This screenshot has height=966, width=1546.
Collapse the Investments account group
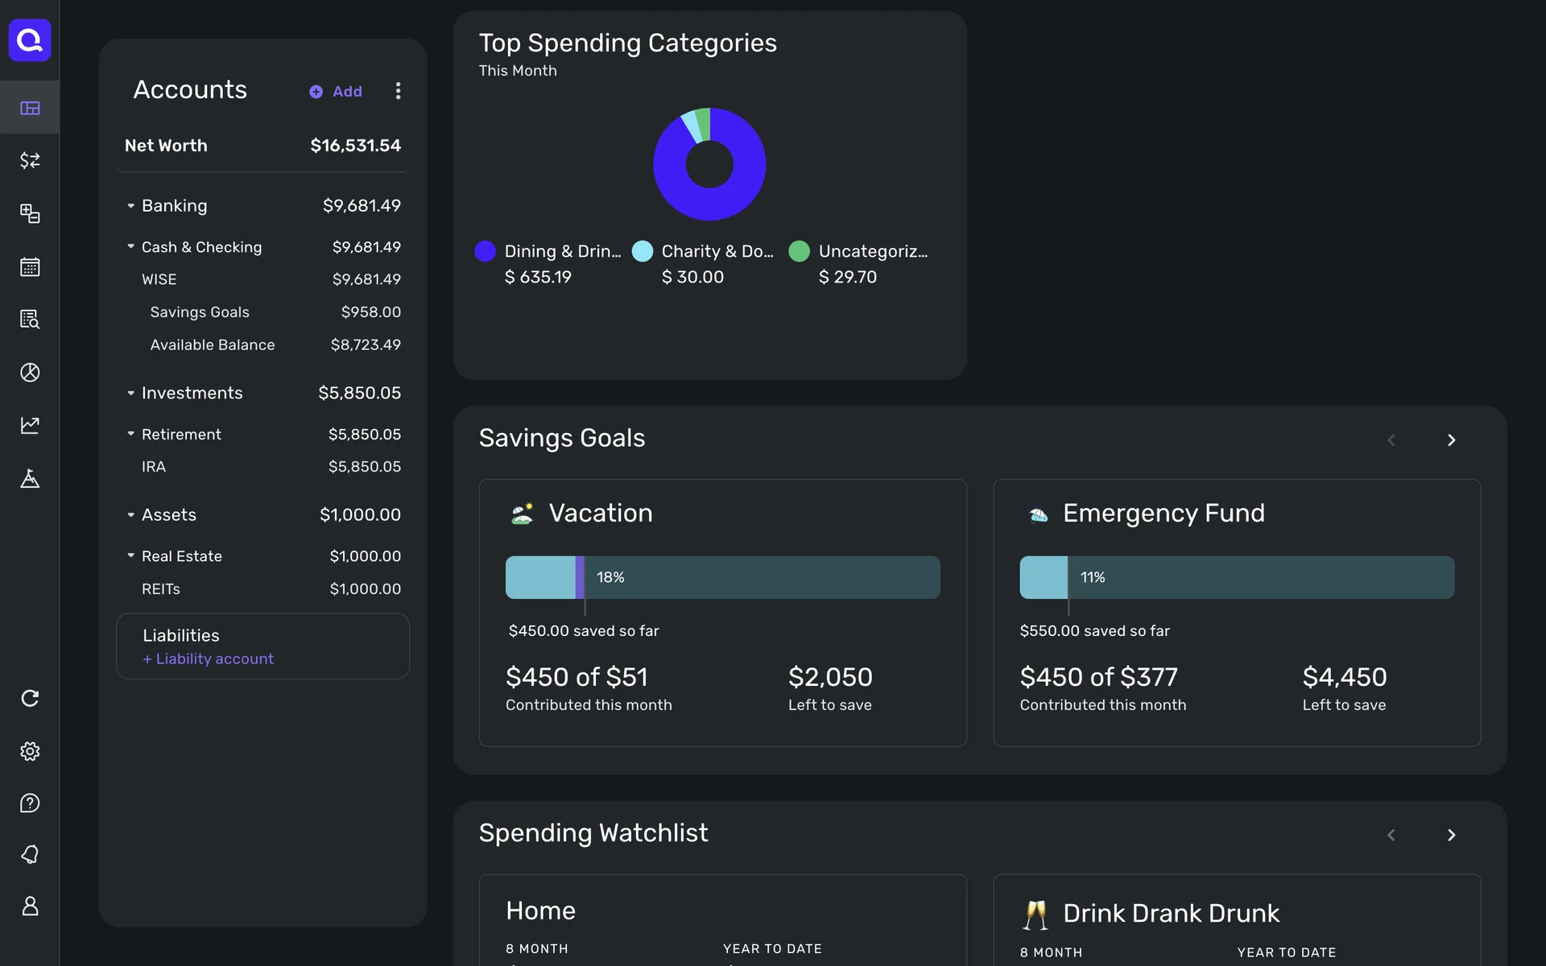(x=130, y=394)
